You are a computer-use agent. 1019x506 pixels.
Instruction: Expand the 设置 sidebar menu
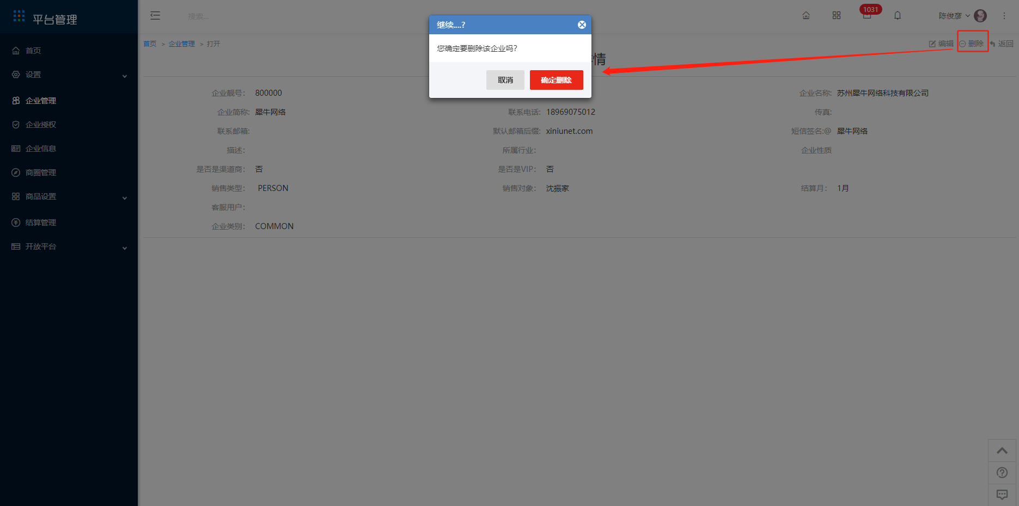[x=69, y=75]
